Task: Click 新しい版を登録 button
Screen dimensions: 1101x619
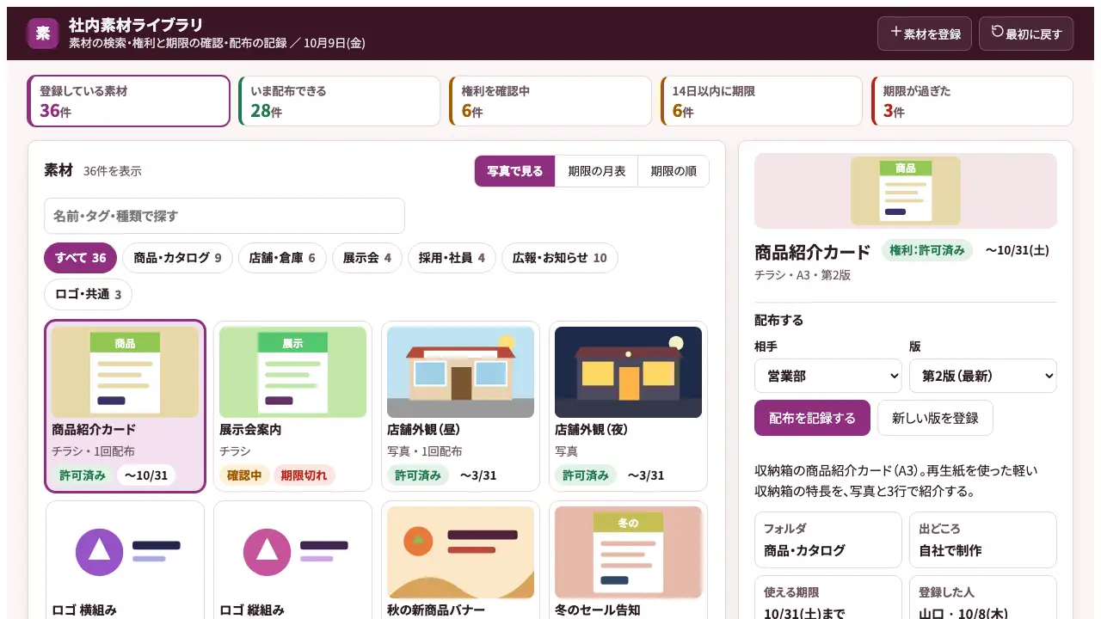Action: click(935, 418)
